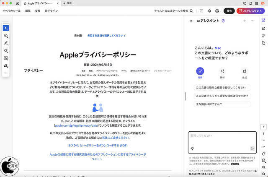The image size is (268, 177).
Task: Click the lightbulb icon in question box
Action: (x=192, y=148)
